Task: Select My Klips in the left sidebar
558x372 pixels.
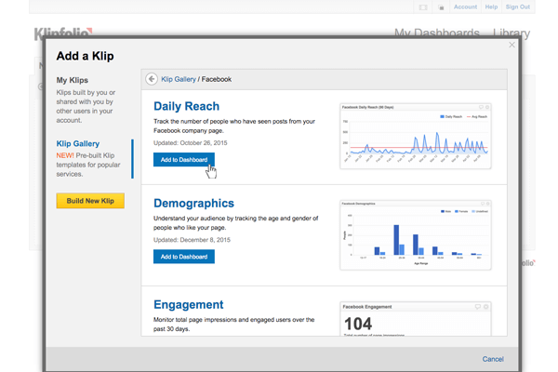Action: (x=73, y=80)
